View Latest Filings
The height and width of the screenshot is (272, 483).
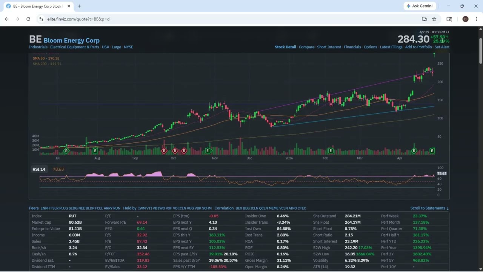click(391, 47)
